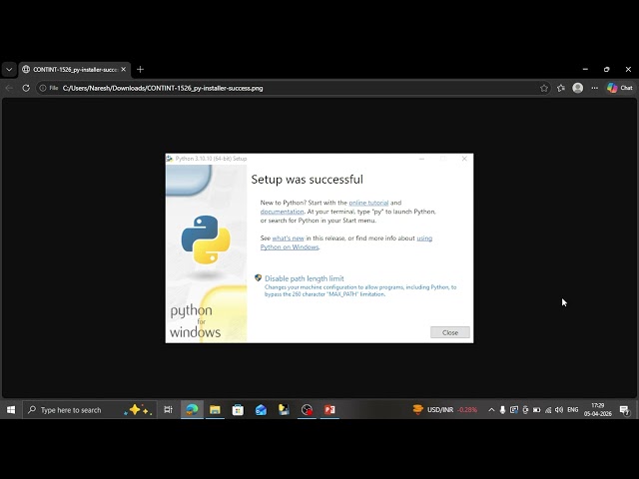The width and height of the screenshot is (639, 479).
Task: Open the Windows Start menu
Action: [x=11, y=410]
